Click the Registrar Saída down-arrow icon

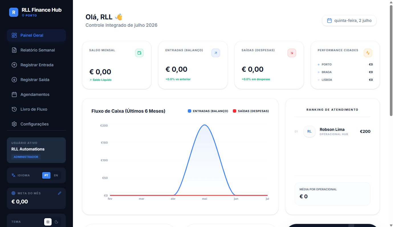coord(14,80)
